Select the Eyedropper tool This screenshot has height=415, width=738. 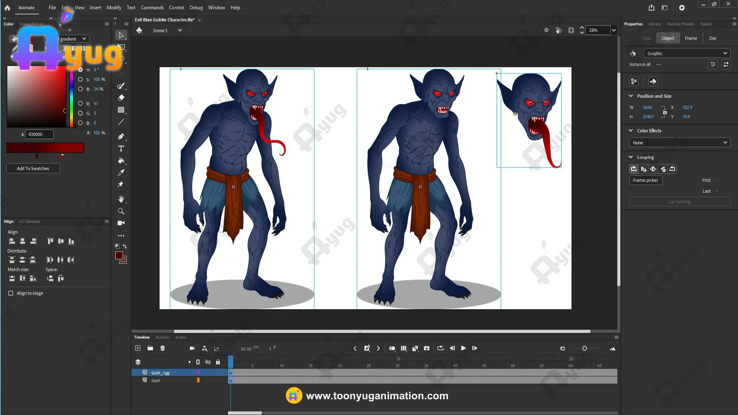(x=121, y=173)
